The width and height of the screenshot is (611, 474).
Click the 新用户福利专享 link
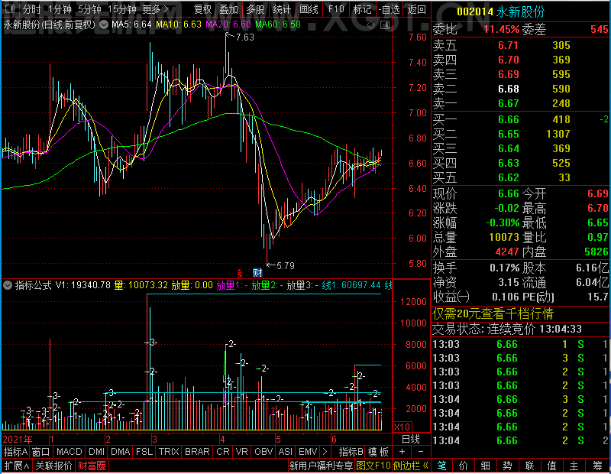click(x=321, y=466)
